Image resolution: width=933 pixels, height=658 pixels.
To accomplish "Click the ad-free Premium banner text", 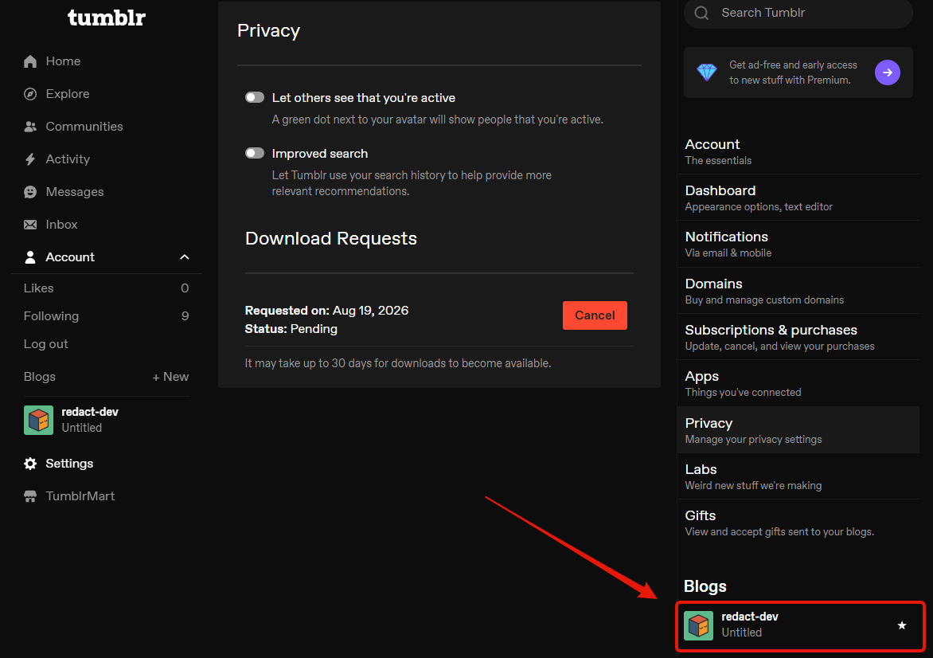I will 793,72.
